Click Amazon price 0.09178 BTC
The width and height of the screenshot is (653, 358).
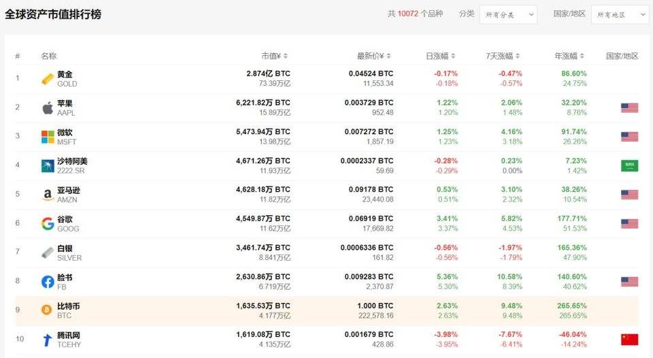coord(371,189)
